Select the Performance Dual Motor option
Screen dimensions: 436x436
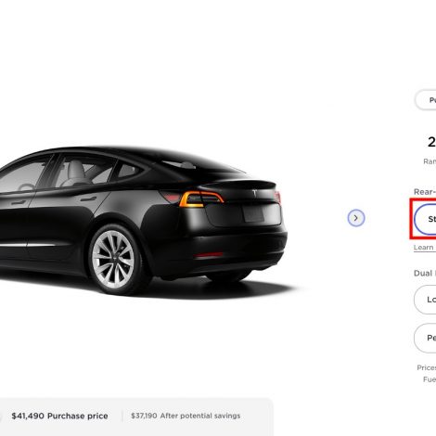tap(425, 338)
